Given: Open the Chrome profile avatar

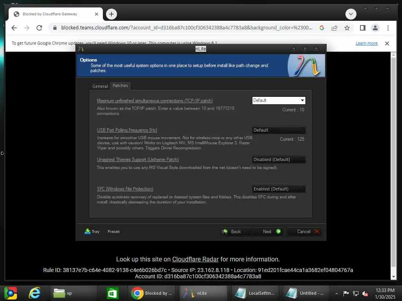Looking at the screenshot, I should pyautogui.click(x=375, y=28).
